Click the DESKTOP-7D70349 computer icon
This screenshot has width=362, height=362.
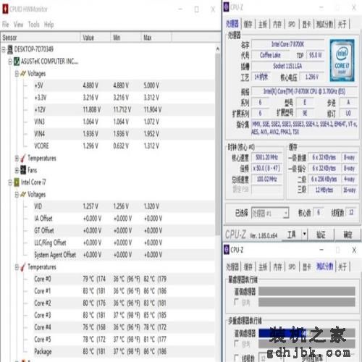click(10, 49)
